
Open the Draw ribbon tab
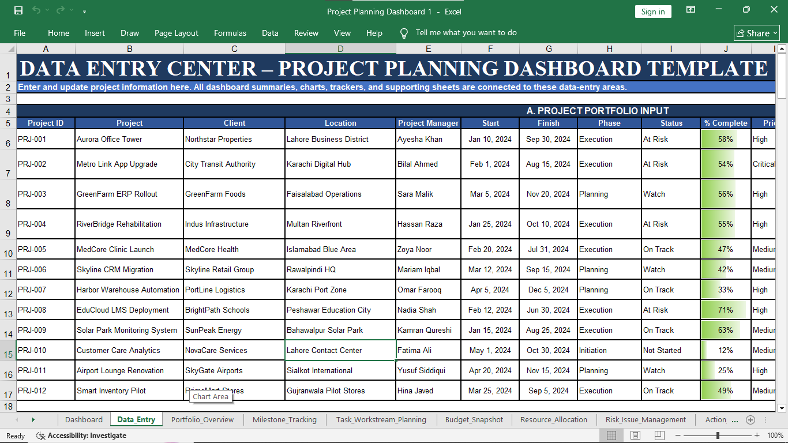click(130, 33)
